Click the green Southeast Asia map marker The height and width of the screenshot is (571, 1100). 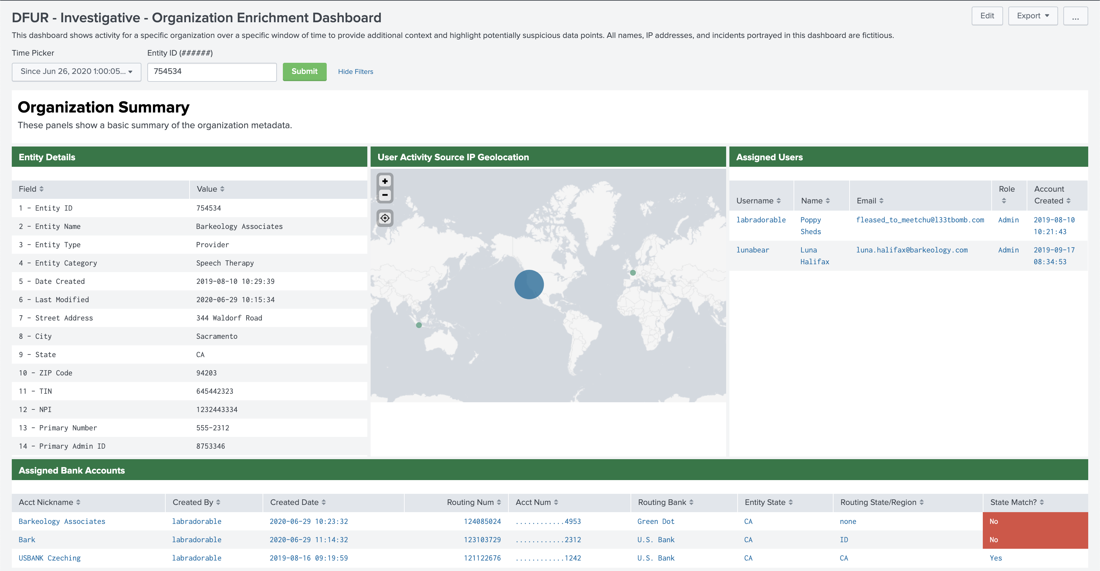pyautogui.click(x=418, y=325)
